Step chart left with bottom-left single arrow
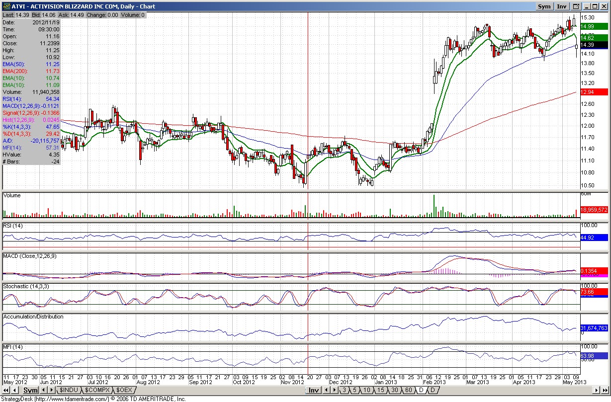The image size is (611, 402). pos(15,390)
